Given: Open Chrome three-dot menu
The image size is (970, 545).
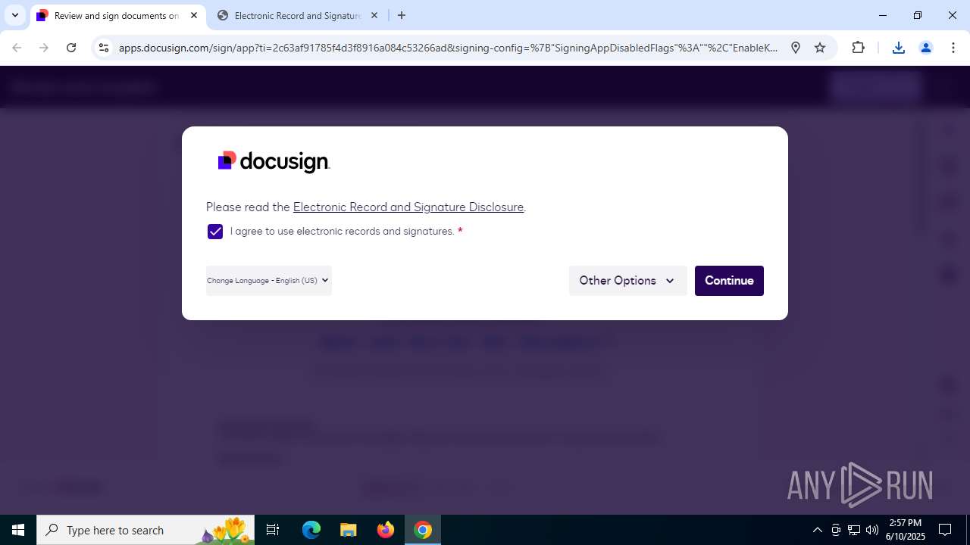Looking at the screenshot, I should point(953,48).
